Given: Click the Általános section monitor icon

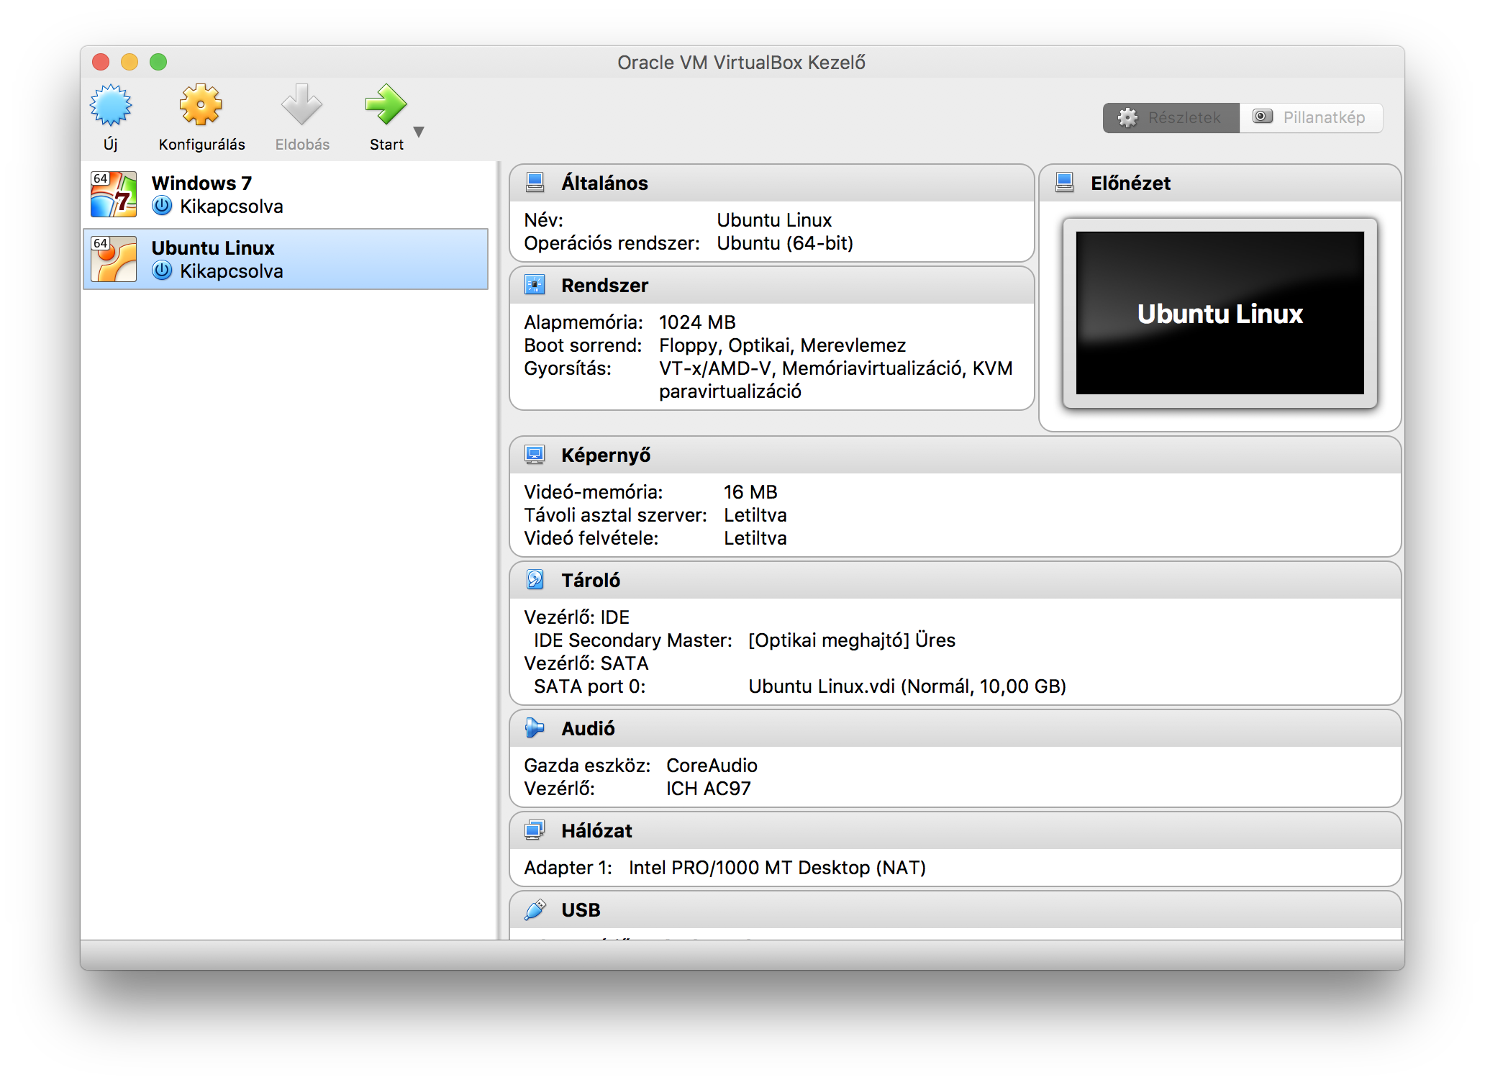Looking at the screenshot, I should (x=535, y=183).
